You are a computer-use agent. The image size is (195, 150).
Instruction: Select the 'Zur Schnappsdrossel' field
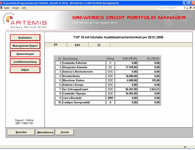coord(84,89)
